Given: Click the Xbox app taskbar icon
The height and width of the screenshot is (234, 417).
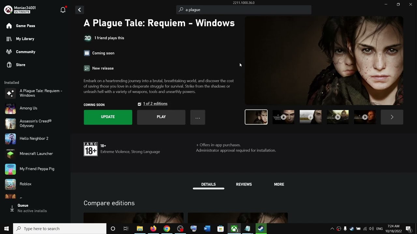Looking at the screenshot, I should [234, 228].
